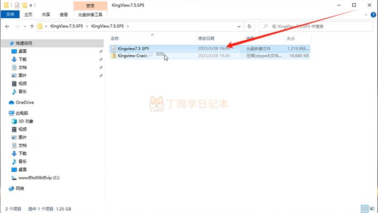Open 文档 under 此电脑
378x213 pixels.
tap(23, 145)
